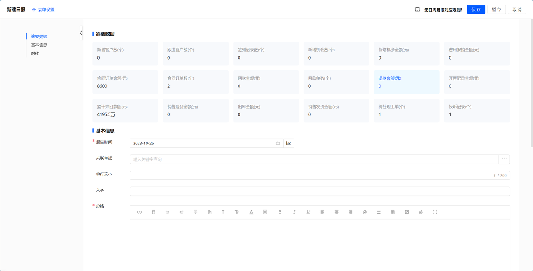Insert an emoji via smiley icon
The height and width of the screenshot is (271, 533).
pos(365,212)
